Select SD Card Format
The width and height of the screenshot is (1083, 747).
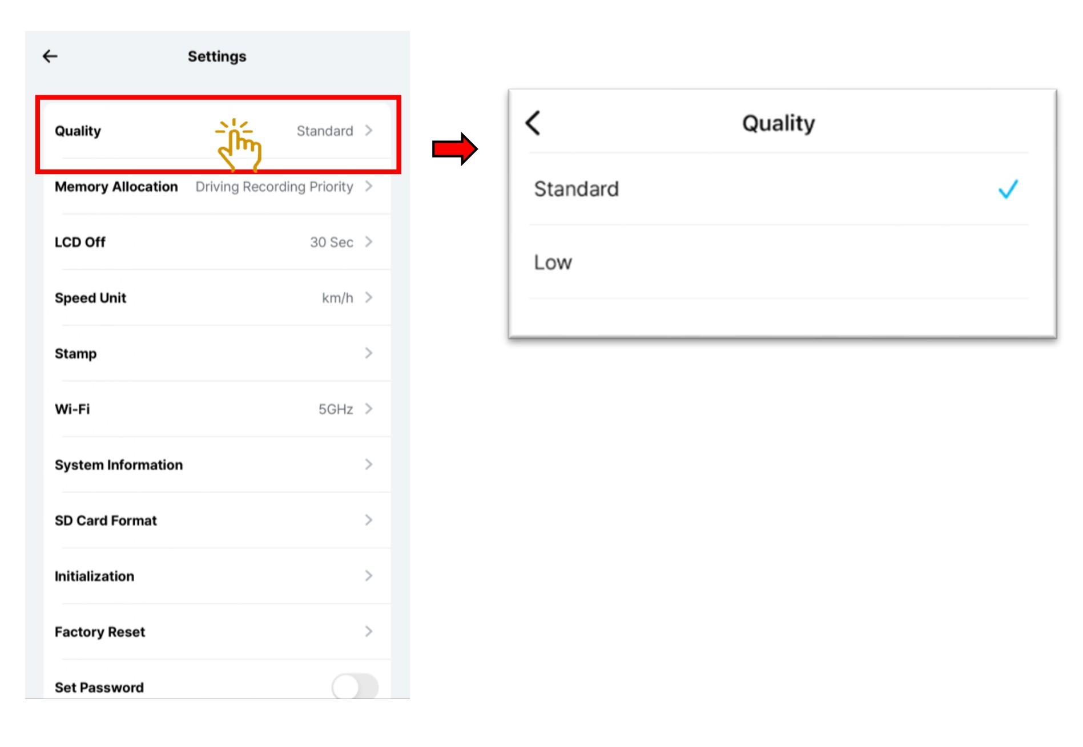coord(217,520)
